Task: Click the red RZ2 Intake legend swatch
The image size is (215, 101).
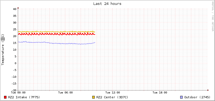Action: [5, 97]
